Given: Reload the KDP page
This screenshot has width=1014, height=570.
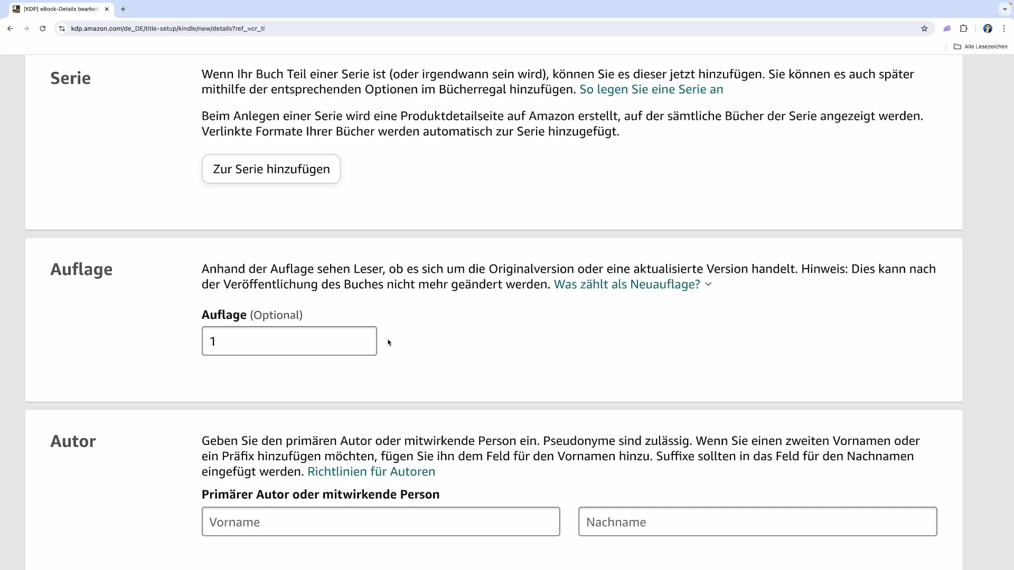Looking at the screenshot, I should (43, 28).
